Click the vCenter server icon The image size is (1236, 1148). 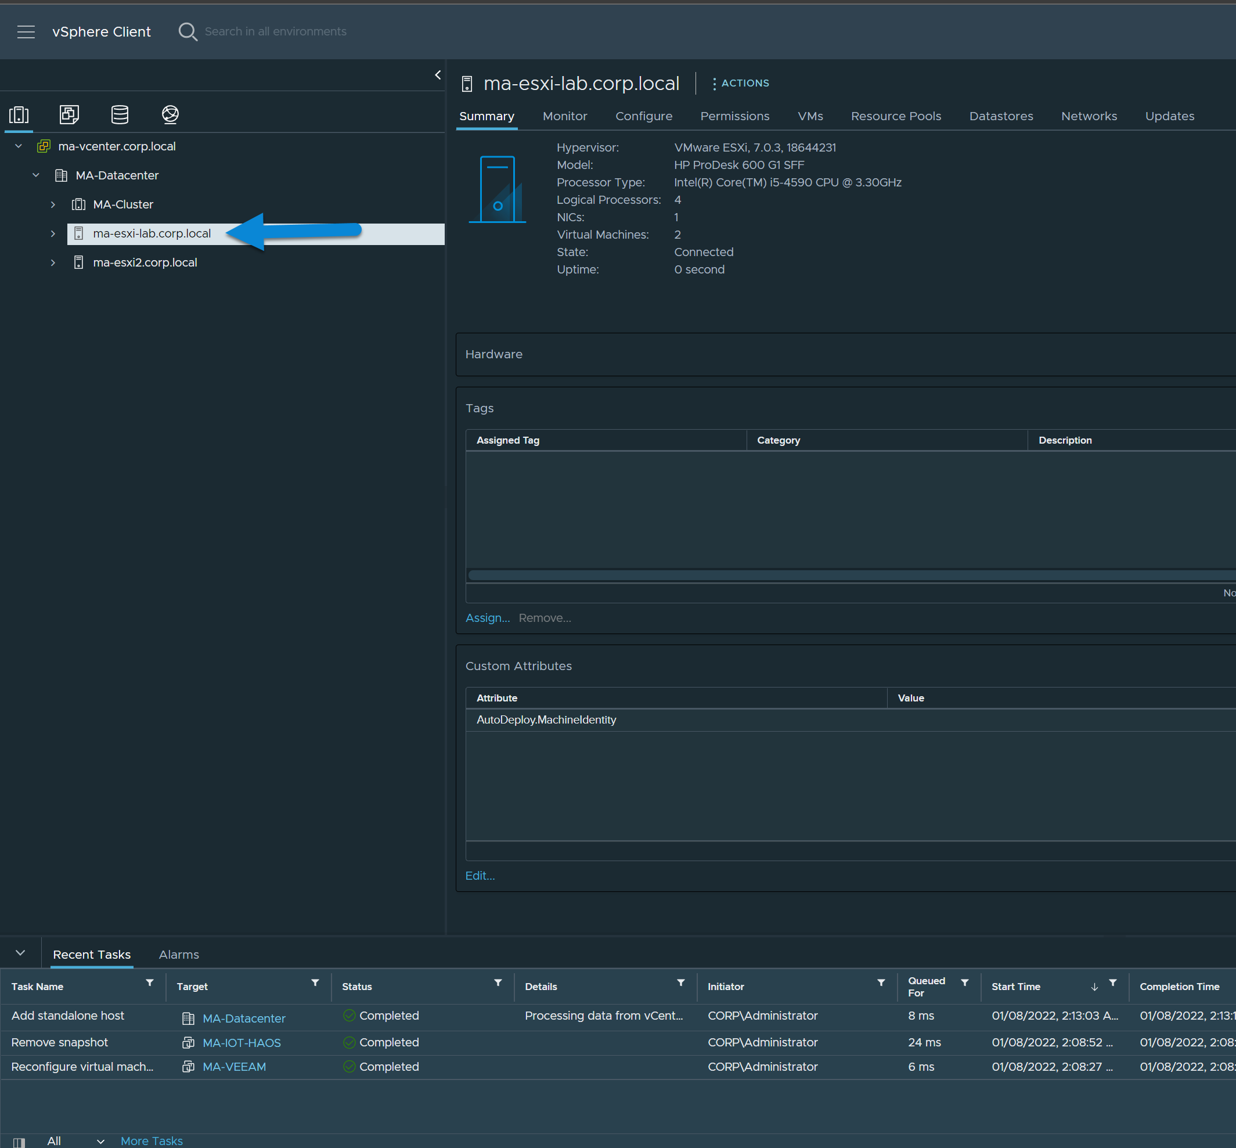tap(44, 146)
